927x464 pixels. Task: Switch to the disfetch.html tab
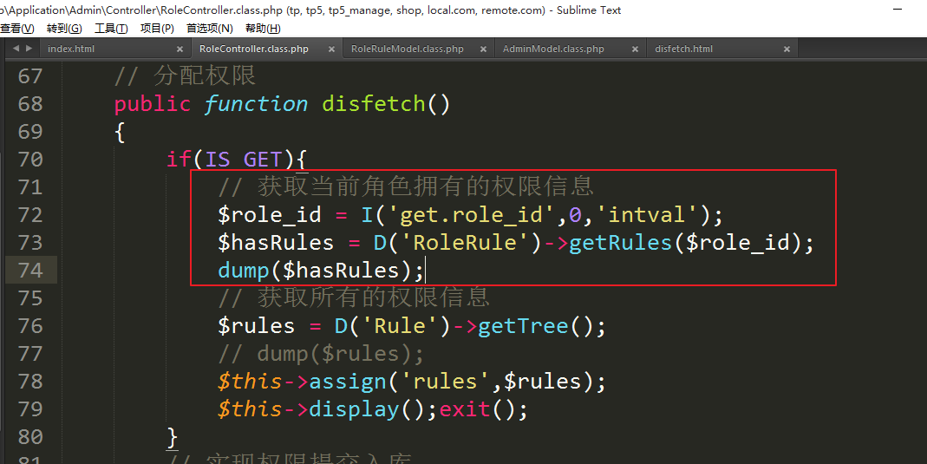683,49
